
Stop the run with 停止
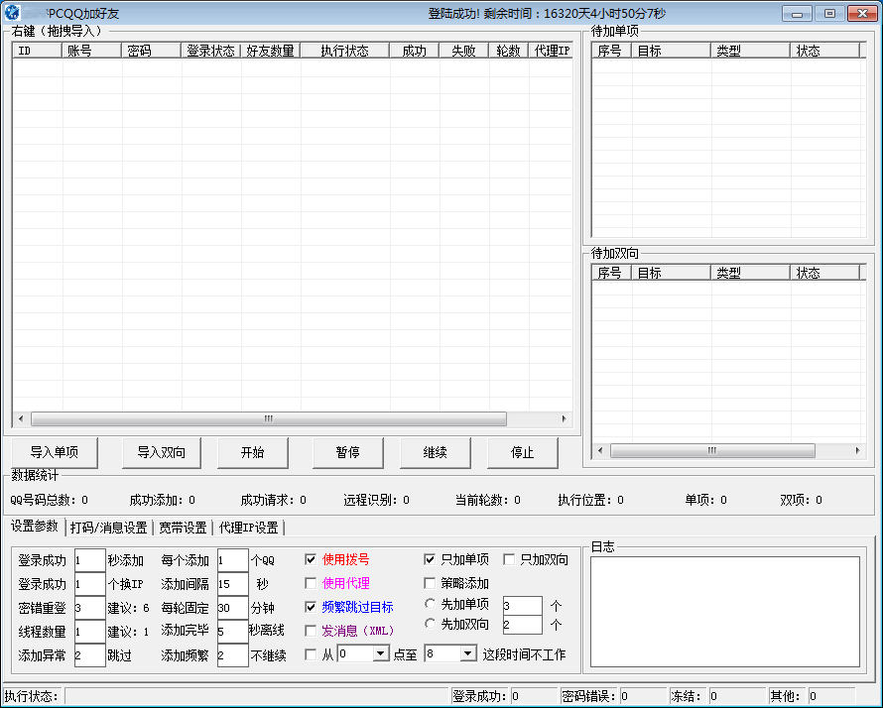pyautogui.click(x=523, y=452)
